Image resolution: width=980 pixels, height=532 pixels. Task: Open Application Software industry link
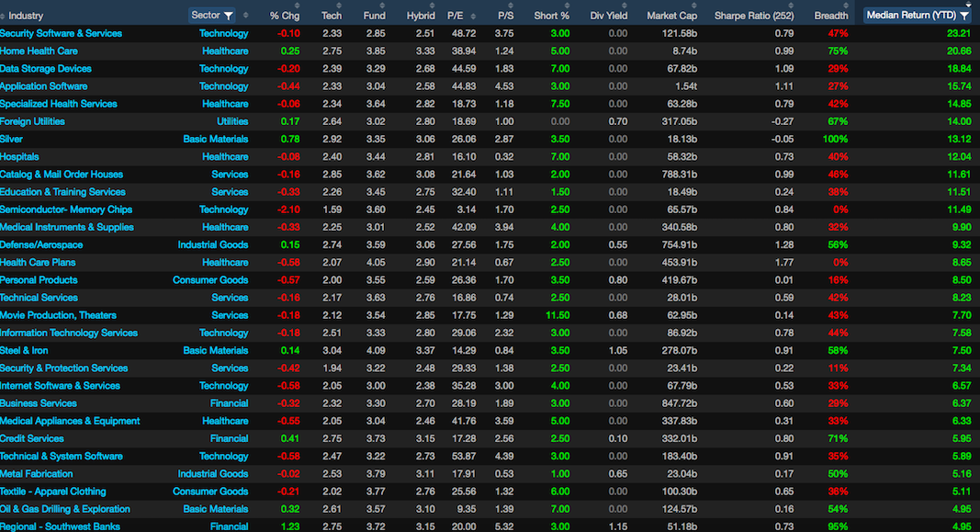coord(44,86)
